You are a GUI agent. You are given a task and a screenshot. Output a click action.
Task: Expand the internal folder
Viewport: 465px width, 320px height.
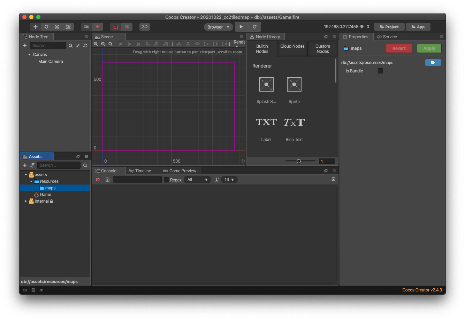[26, 201]
